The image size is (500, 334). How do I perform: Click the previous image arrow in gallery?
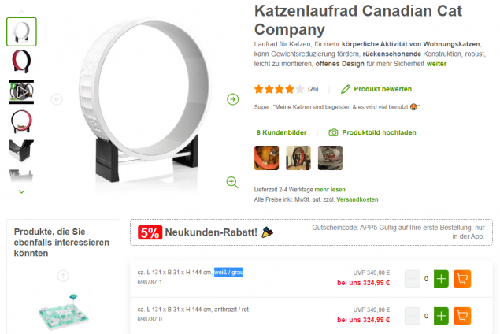pos(57,99)
